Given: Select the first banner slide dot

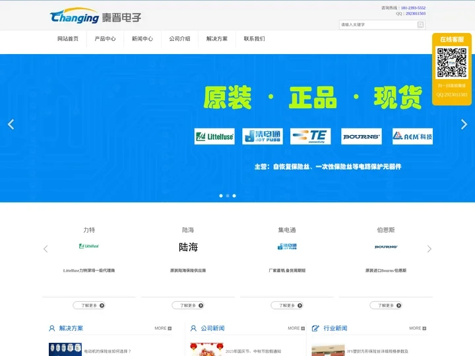Looking at the screenshot, I should (221, 196).
